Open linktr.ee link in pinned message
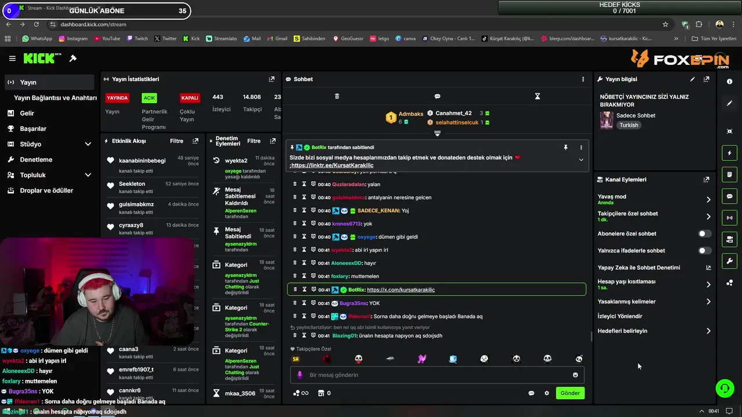This screenshot has height=417, width=742. point(333,166)
